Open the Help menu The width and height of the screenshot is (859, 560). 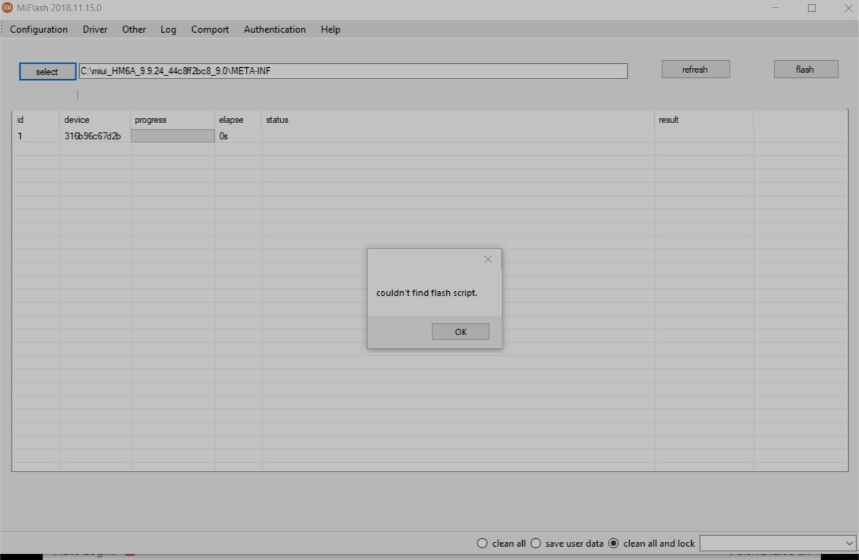331,30
